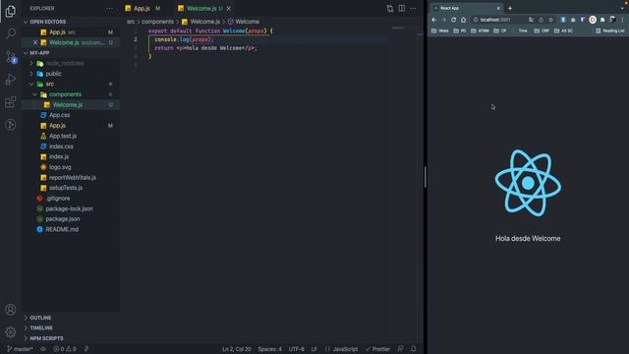Viewport: 629px width, 354px height.
Task: Click the browser Back arrow
Action: tap(434, 20)
